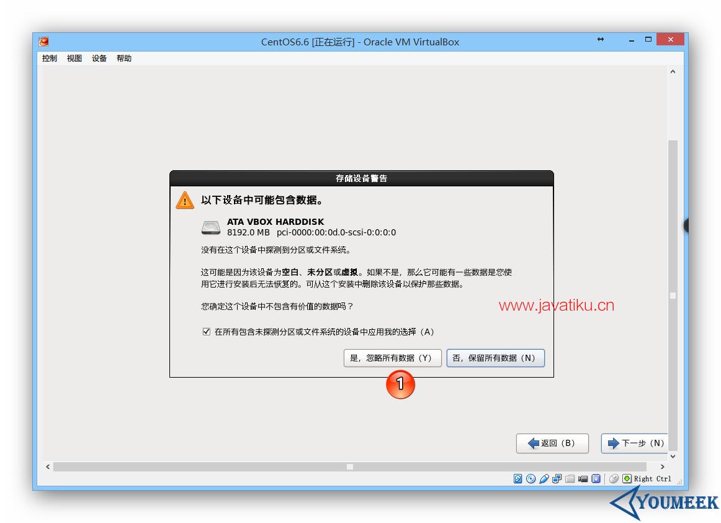This screenshot has width=721, height=523.
Task: Click the CPU virtualization status icon
Action: pos(596,479)
